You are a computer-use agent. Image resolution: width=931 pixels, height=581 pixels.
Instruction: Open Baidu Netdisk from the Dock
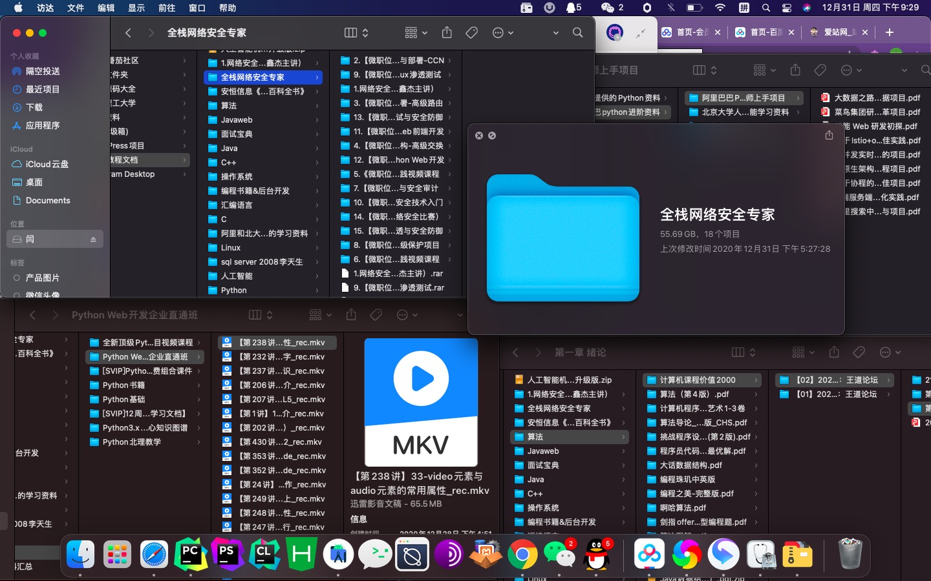[x=649, y=554]
